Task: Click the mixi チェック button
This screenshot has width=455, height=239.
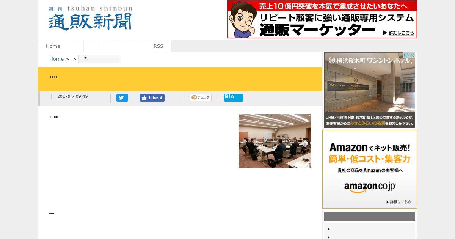Action: 201,97
